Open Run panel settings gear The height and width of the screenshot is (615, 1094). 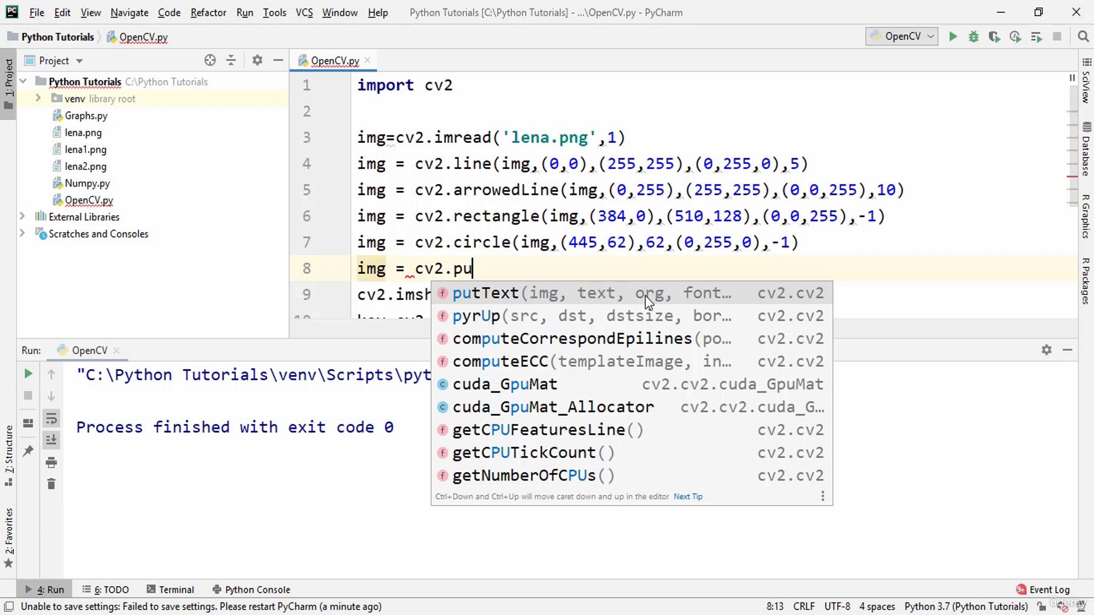pyautogui.click(x=1047, y=350)
